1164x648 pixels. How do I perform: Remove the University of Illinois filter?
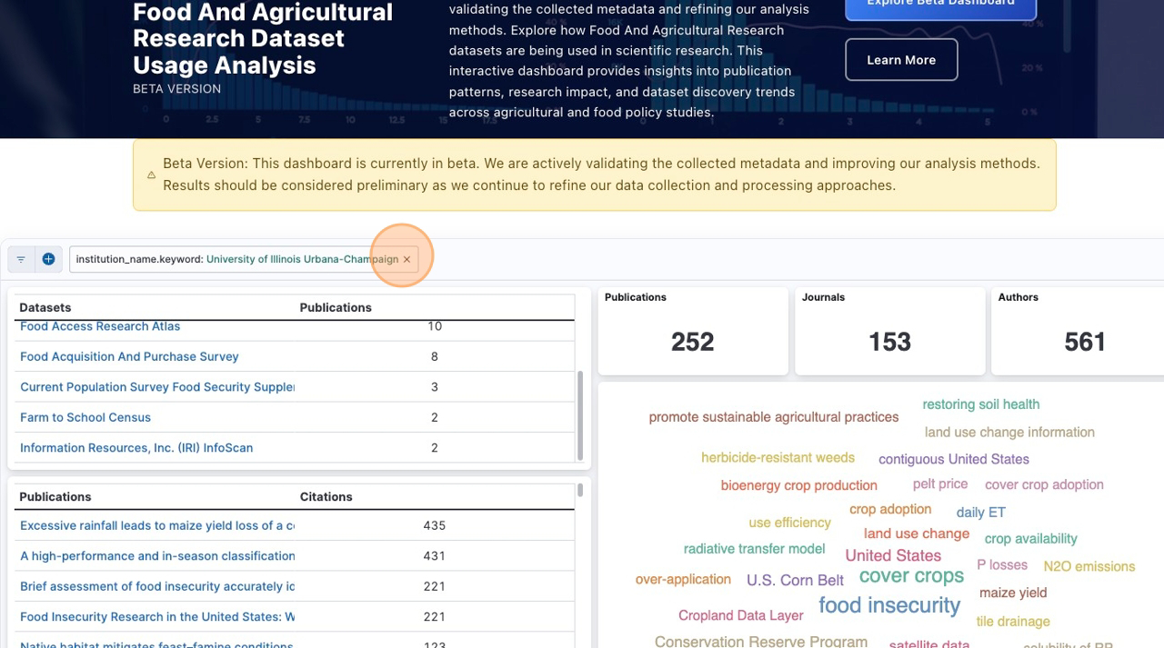406,259
